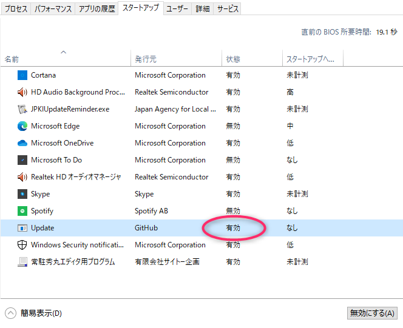Viewport: 403px width, 328px height.
Task: Sort by the 状態 column header
Action: [252, 58]
